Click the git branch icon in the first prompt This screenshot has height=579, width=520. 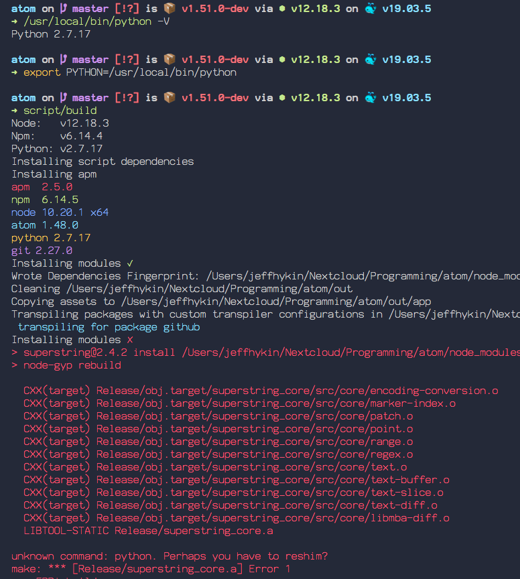pyautogui.click(x=63, y=9)
